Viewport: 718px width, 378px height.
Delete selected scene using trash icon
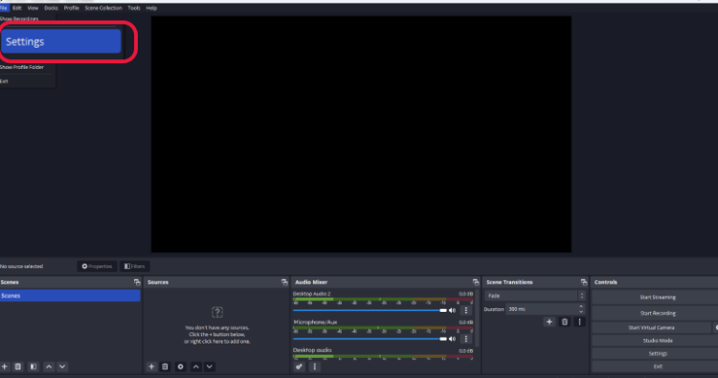click(18, 367)
